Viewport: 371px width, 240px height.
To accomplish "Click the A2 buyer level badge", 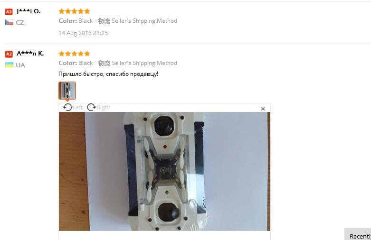I will [9, 54].
